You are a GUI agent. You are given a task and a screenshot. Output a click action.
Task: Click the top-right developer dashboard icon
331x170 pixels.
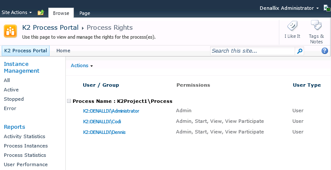coord(327,8)
